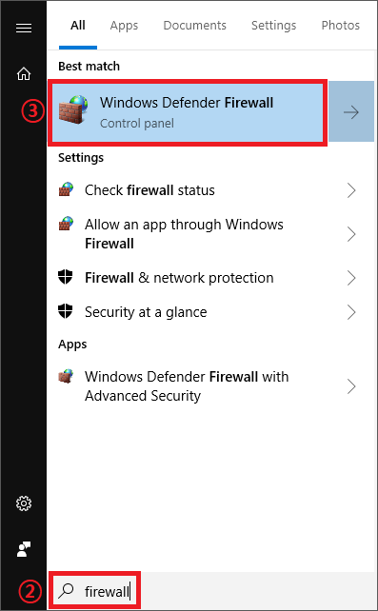
Task: Expand chevron for Firewall with Advanced Security
Action: pyautogui.click(x=351, y=386)
